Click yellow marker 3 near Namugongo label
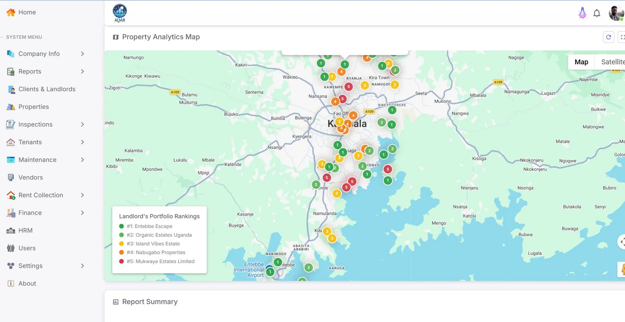The width and height of the screenshot is (625, 322). [x=395, y=85]
